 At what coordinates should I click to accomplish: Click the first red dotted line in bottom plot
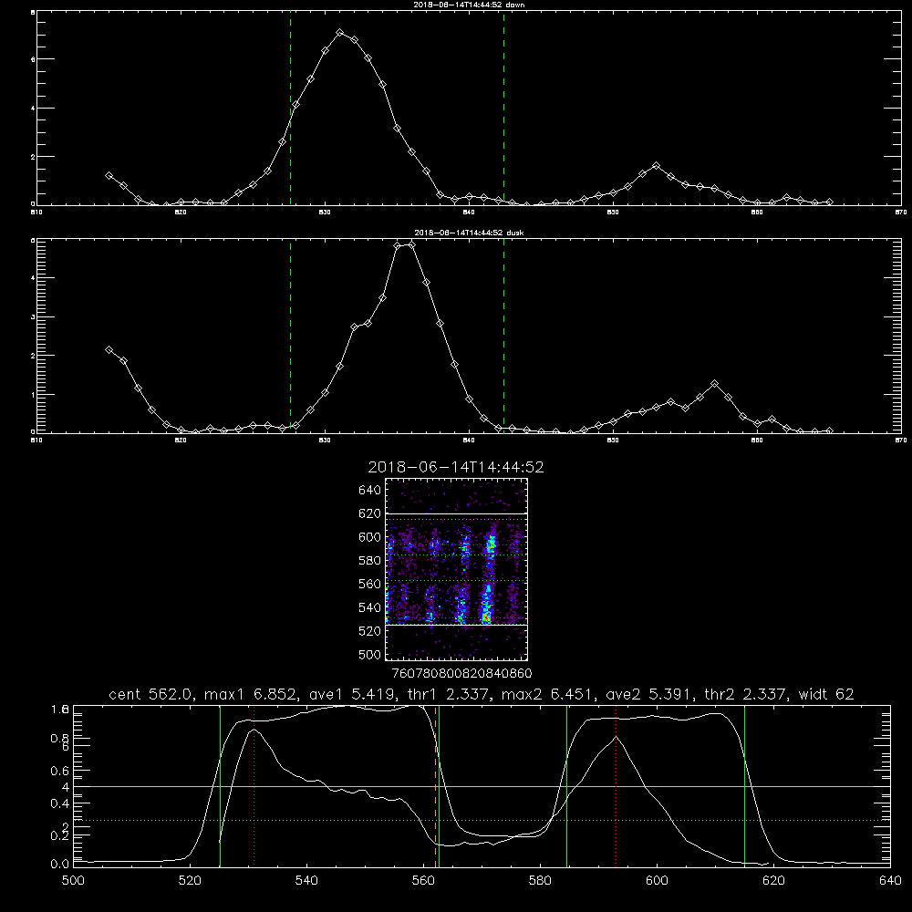(x=254, y=786)
